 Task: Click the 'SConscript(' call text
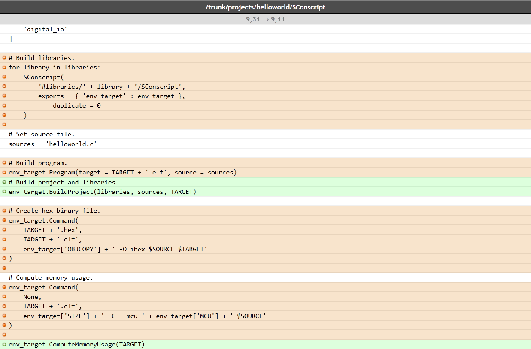pos(43,77)
